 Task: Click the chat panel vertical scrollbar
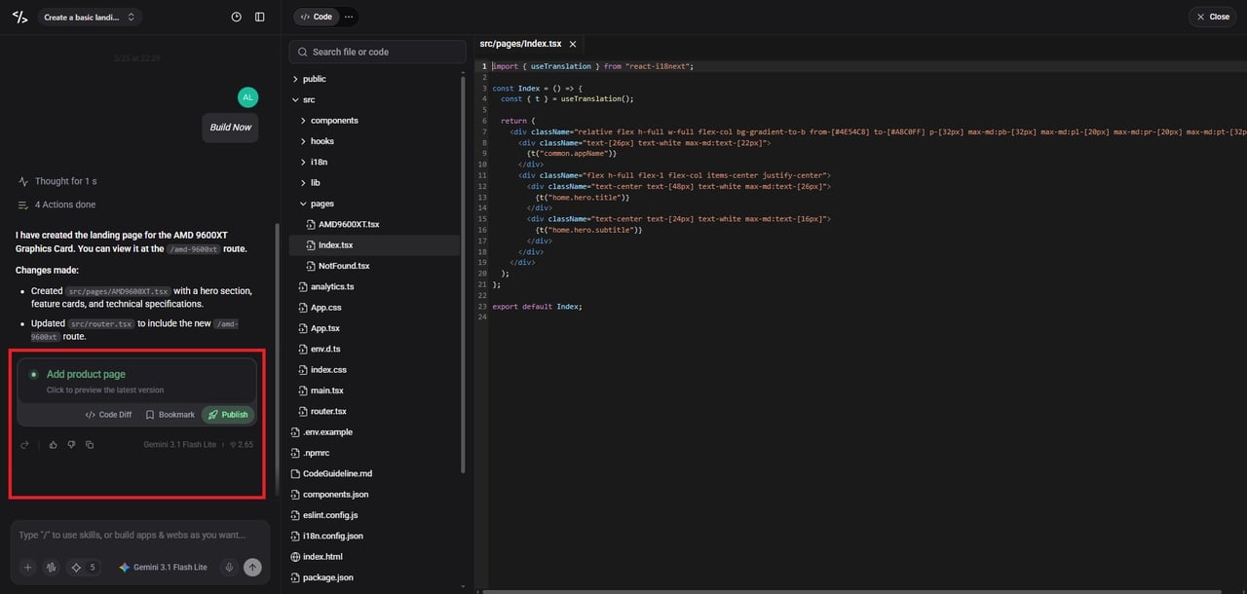pyautogui.click(x=279, y=360)
